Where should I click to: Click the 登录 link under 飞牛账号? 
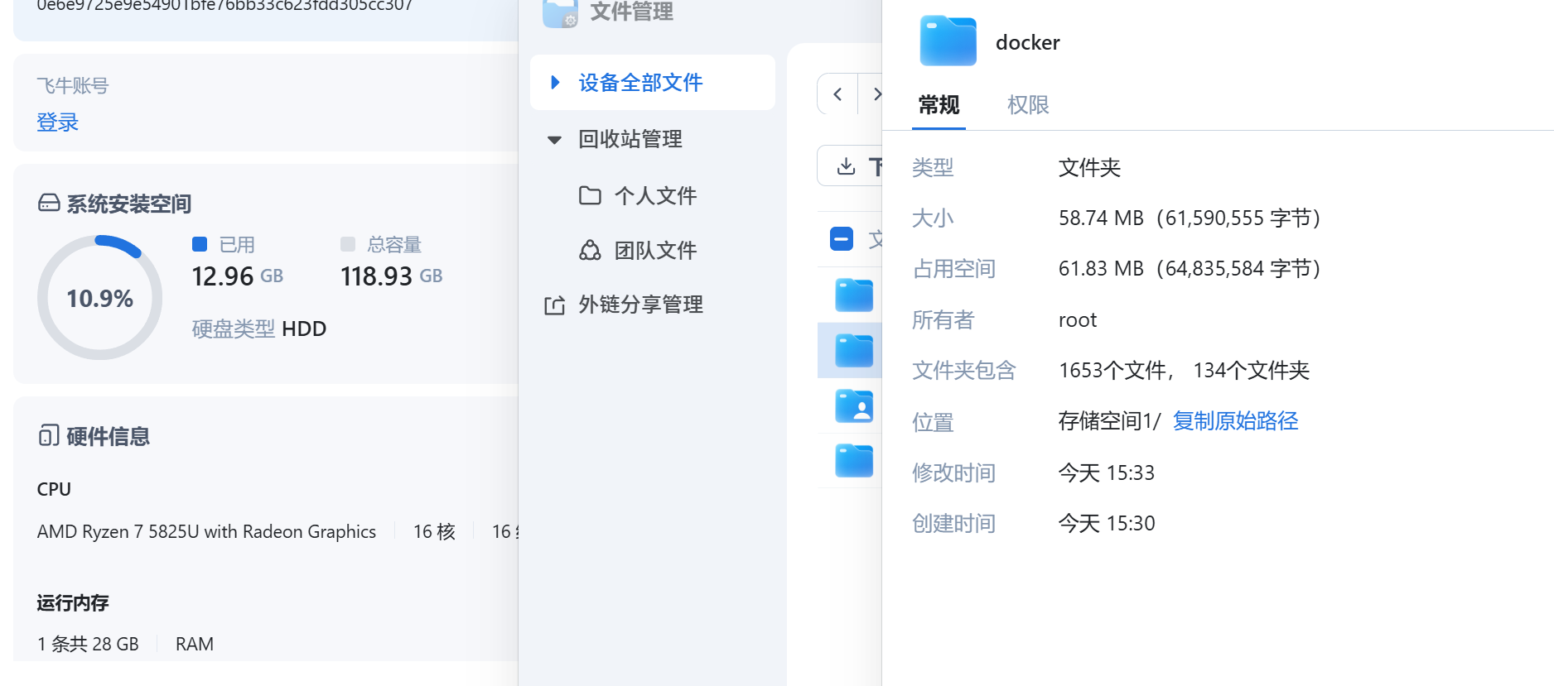click(58, 122)
